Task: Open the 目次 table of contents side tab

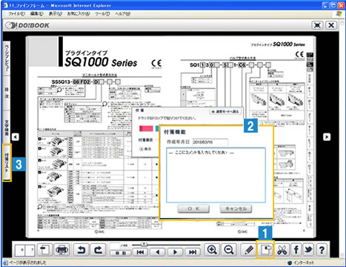Action: [7, 93]
